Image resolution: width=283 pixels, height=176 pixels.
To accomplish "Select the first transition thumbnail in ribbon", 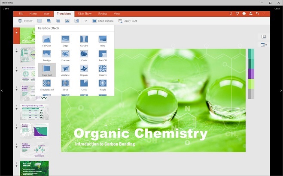I will point(40,21).
